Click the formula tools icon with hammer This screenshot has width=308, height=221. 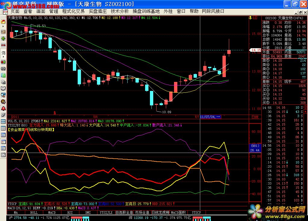3,102
